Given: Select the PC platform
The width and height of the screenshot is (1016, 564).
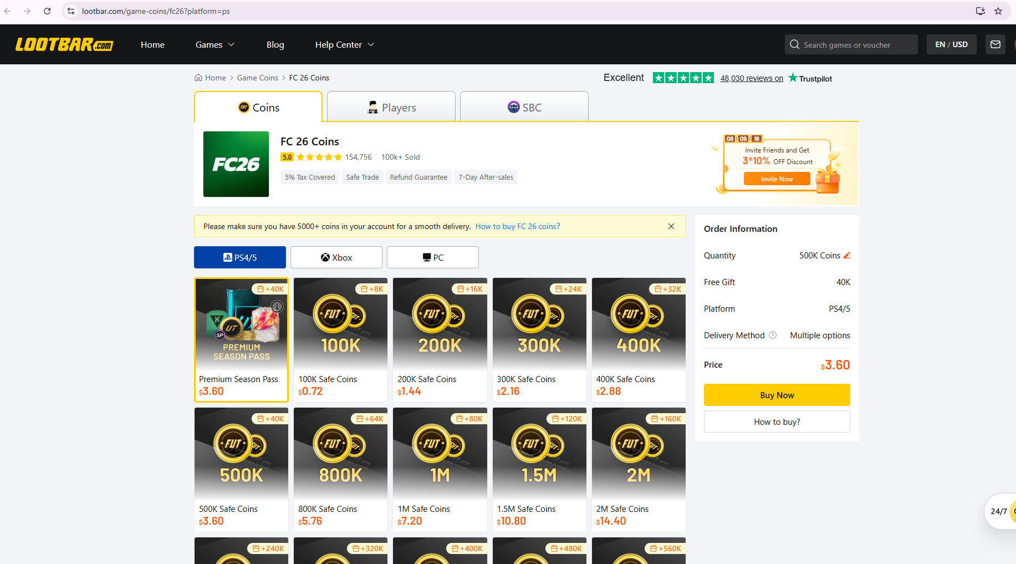Looking at the screenshot, I should point(433,257).
